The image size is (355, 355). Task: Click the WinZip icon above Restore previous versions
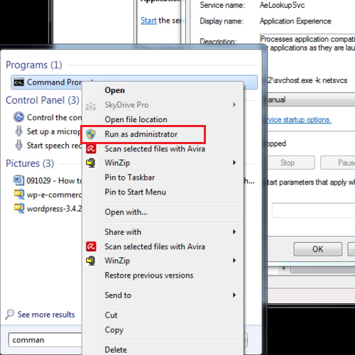click(x=91, y=261)
